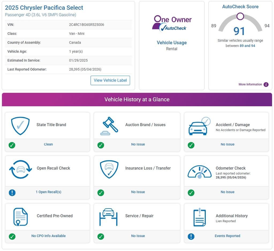Image resolution: width=274 pixels, height=251 pixels.
Task: Click the Service / Repair car lift icon
Action: pyautogui.click(x=109, y=217)
